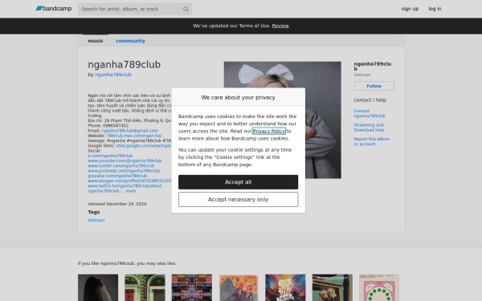Review the updated Terms of Use
This screenshot has width=482, height=301.
pos(280,26)
